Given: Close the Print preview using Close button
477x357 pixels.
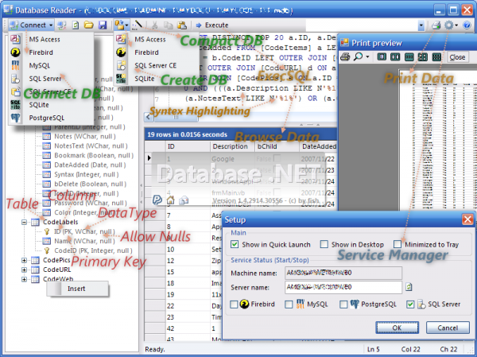Looking at the screenshot, I should pyautogui.click(x=457, y=57).
